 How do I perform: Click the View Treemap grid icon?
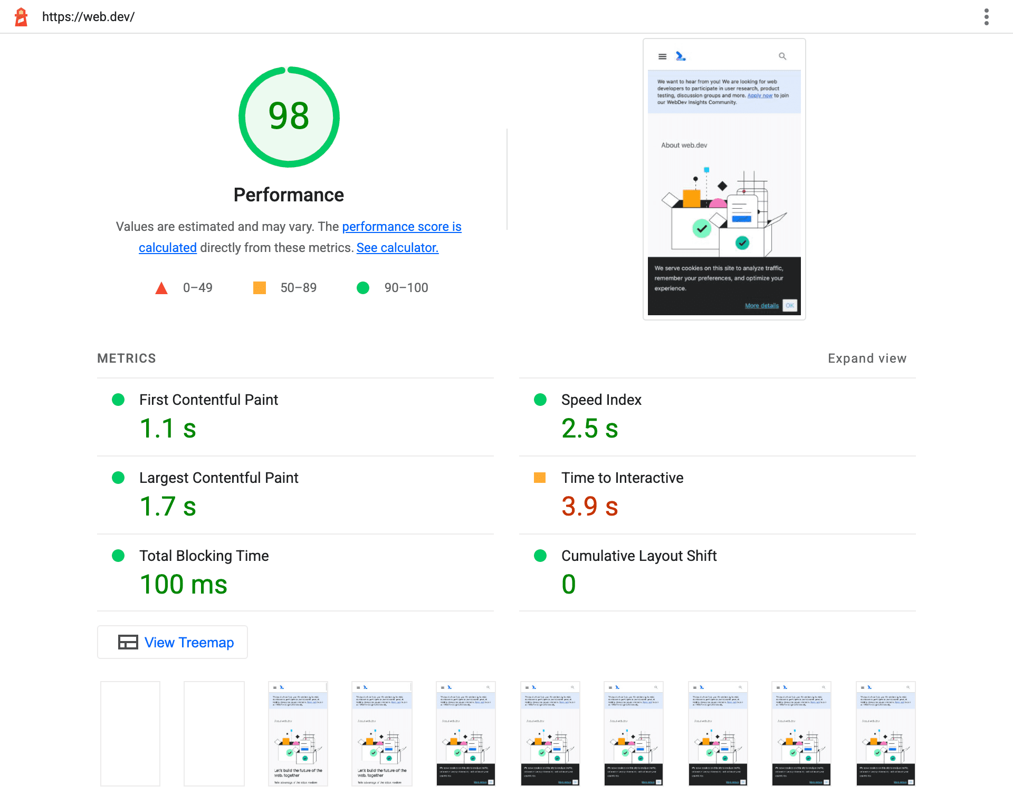(128, 643)
